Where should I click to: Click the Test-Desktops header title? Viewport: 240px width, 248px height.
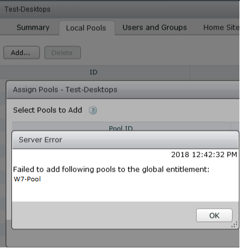point(27,9)
